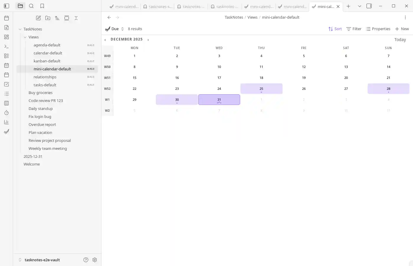Open the pomodoro timer from the ribbon
The width and height of the screenshot is (413, 266).
tap(6, 113)
